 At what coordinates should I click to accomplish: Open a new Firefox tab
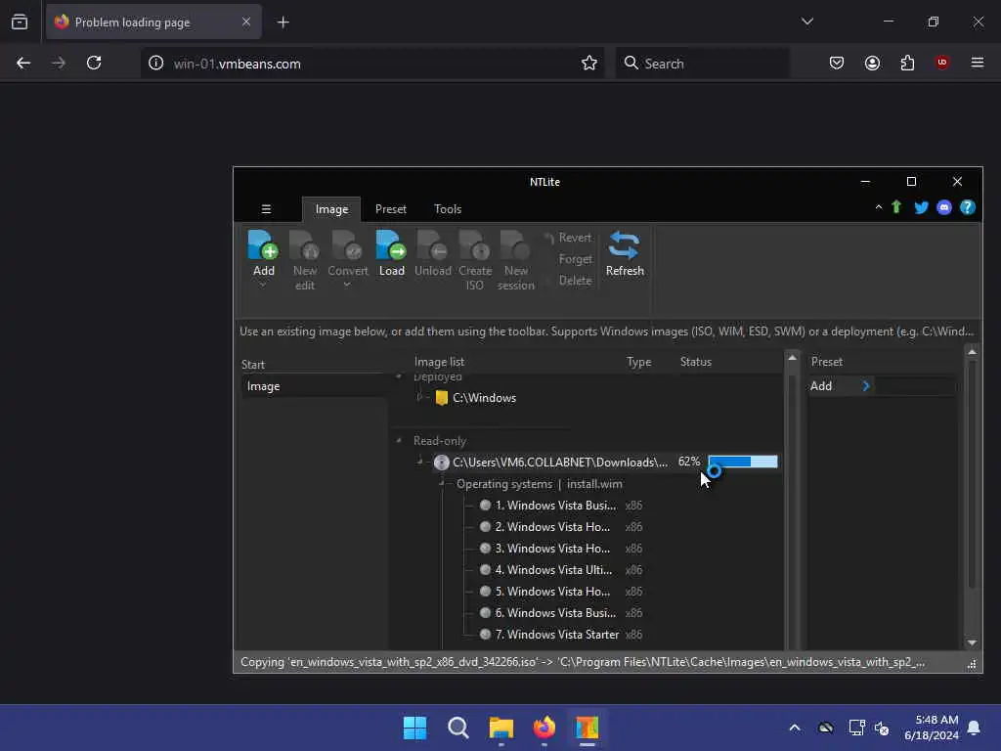283,22
